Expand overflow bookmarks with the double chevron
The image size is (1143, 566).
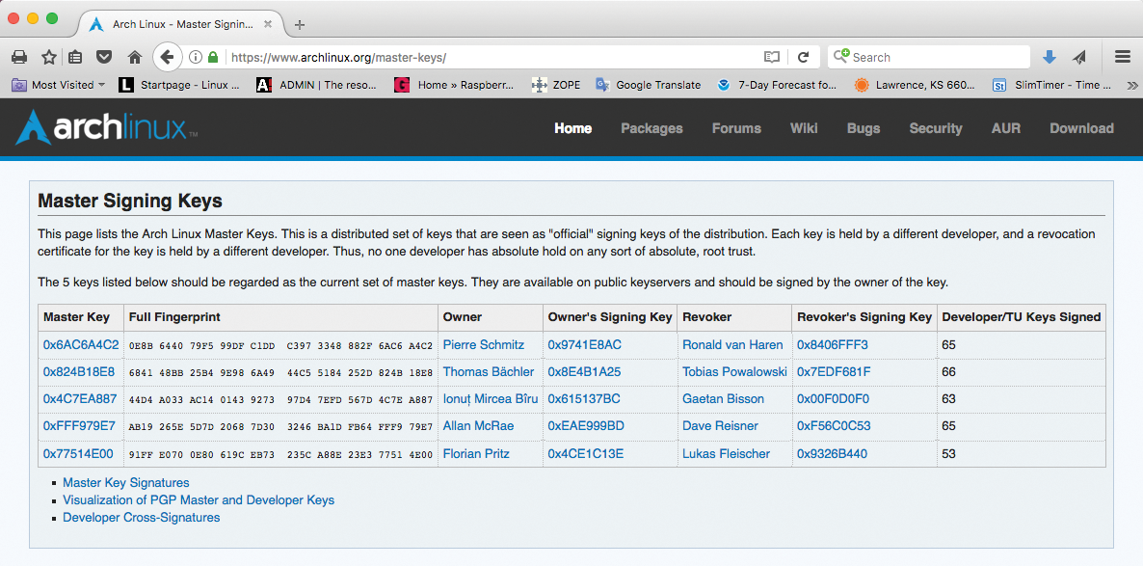click(x=1134, y=85)
